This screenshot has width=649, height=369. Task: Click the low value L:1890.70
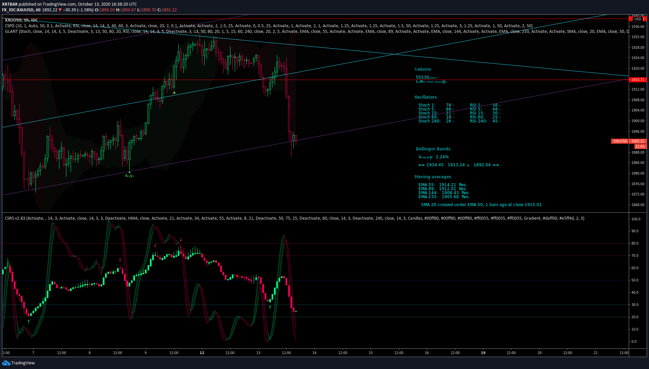pos(147,10)
